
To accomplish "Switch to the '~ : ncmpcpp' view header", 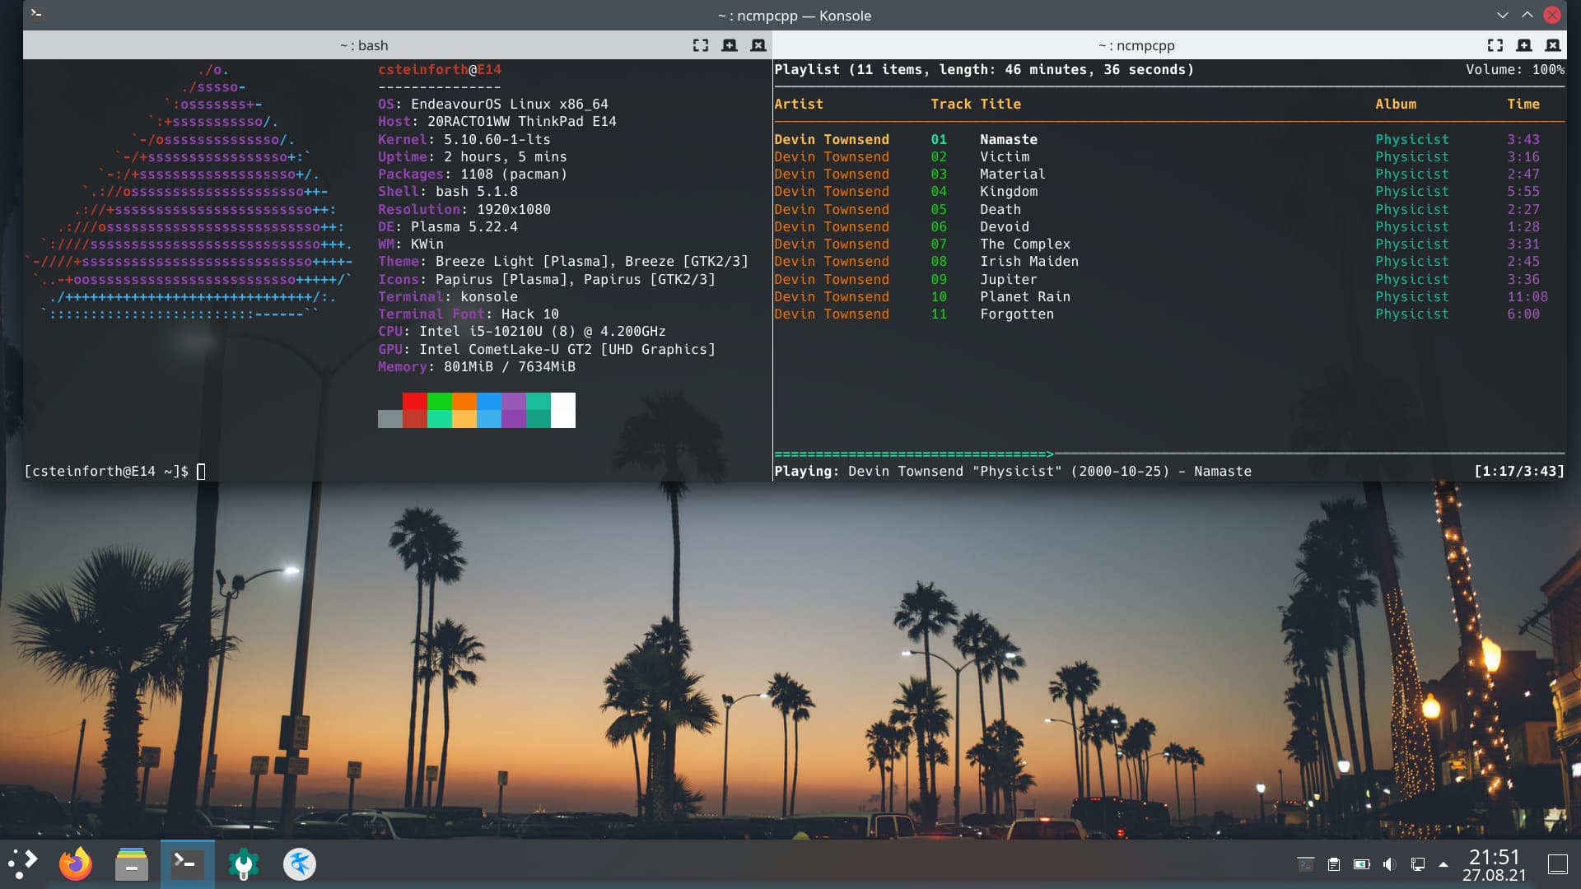I will tap(1136, 45).
